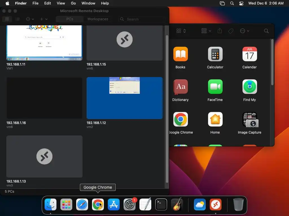Open Find My app in Finder window
Viewport: 289px width, 216px height.
(249, 87)
